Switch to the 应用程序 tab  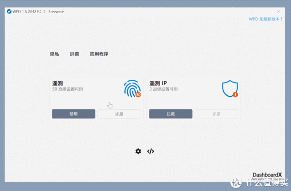click(x=99, y=54)
